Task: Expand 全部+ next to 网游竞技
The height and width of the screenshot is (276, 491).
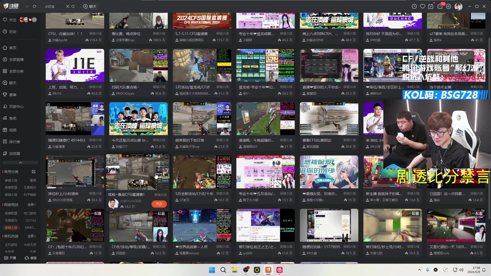Action: tap(32, 205)
